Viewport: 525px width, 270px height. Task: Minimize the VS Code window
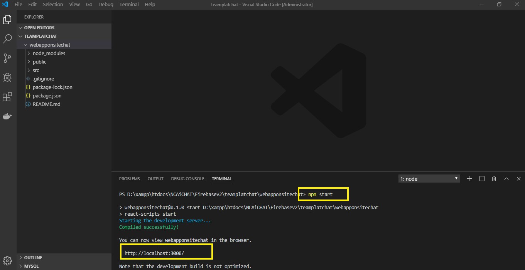coord(481,5)
